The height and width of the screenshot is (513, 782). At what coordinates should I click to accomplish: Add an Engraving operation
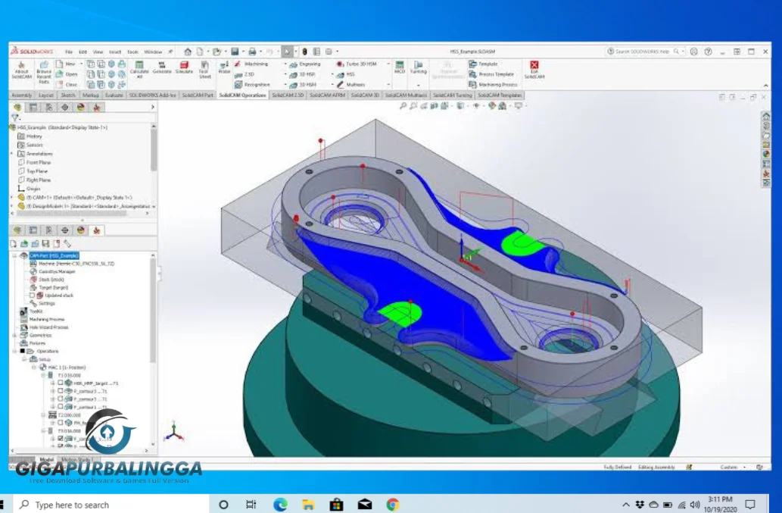tap(305, 64)
